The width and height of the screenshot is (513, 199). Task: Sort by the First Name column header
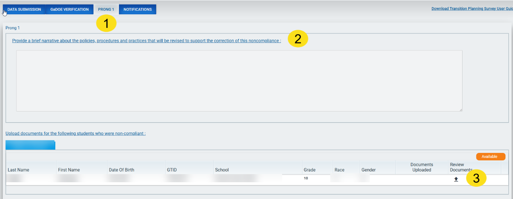tap(69, 170)
